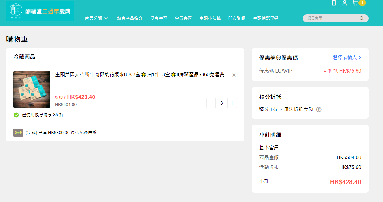
Task: Click the shopping cart icon
Action: point(355,3)
